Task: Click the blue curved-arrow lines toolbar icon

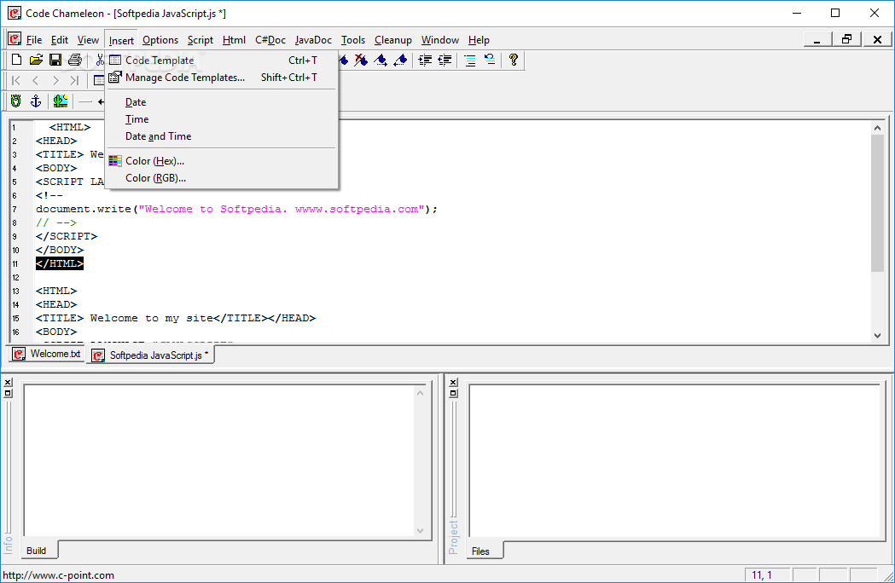Action: point(490,60)
